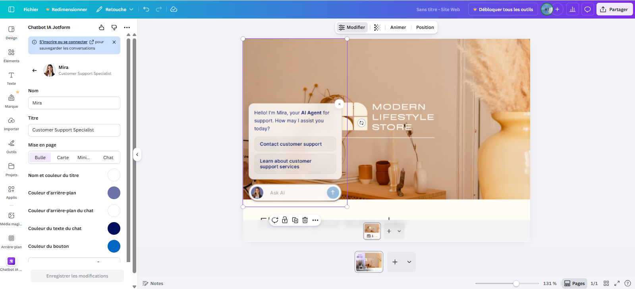This screenshot has height=289, width=635.
Task: Open the analytics chart icon
Action: coord(572,10)
